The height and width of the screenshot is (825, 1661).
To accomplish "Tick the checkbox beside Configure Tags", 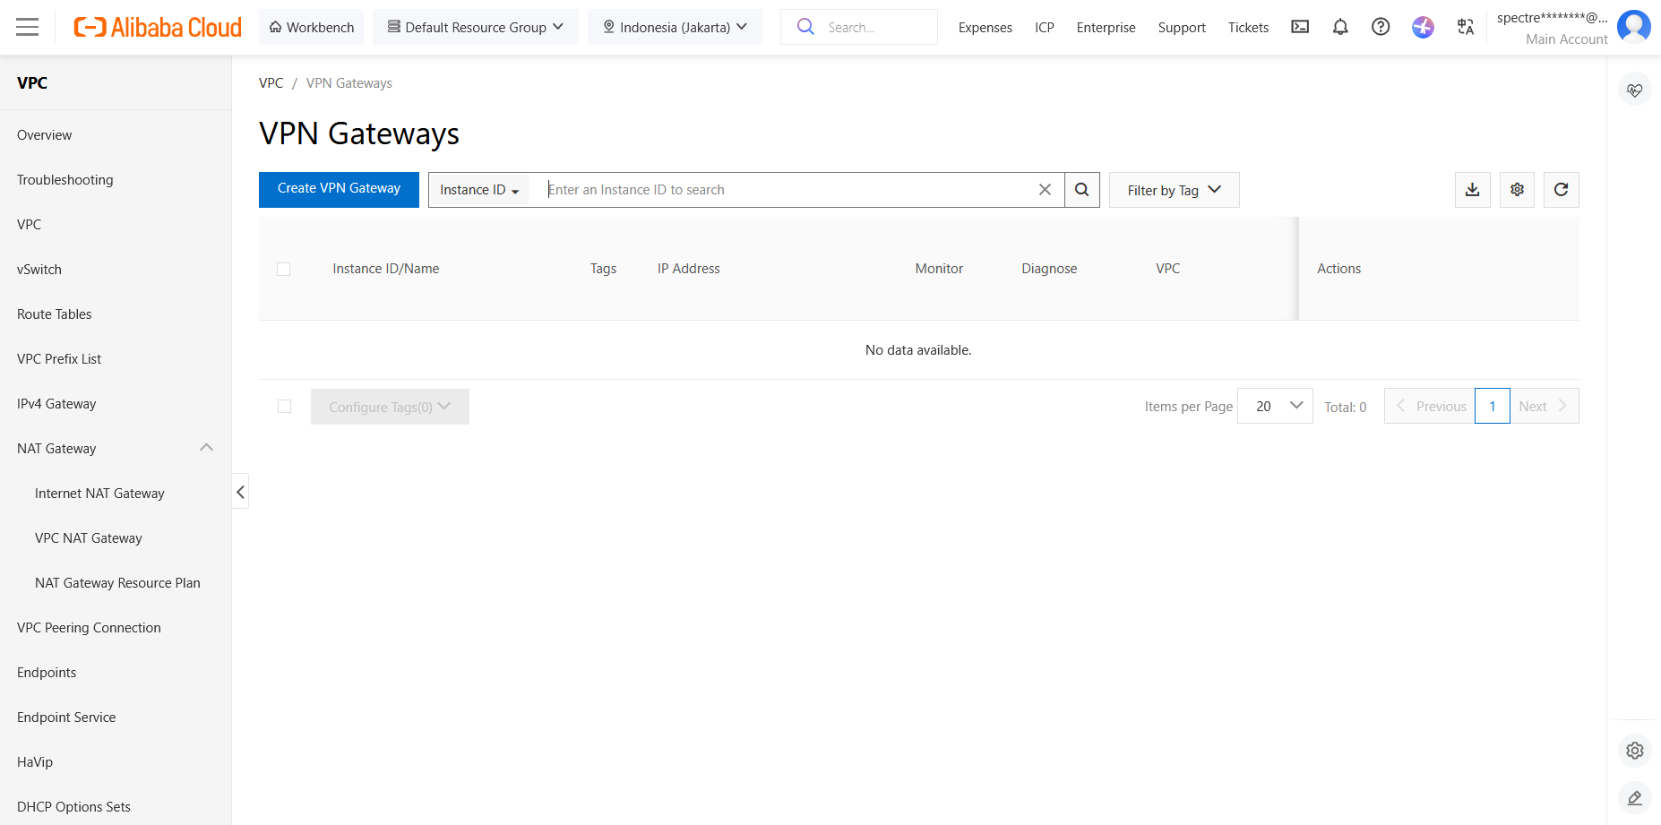I will coord(284,407).
